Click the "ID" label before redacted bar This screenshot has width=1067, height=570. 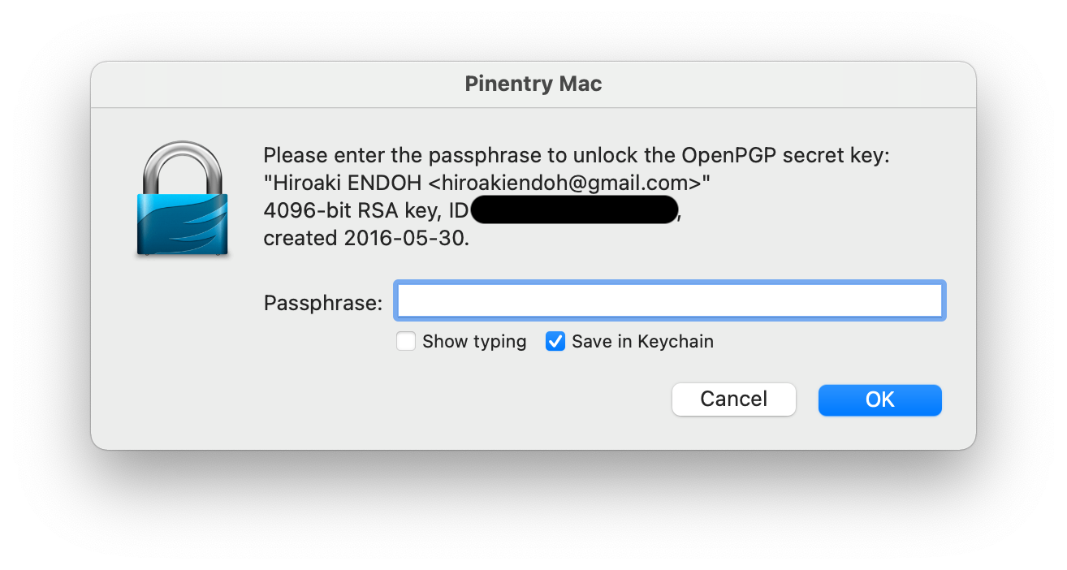tap(459, 211)
